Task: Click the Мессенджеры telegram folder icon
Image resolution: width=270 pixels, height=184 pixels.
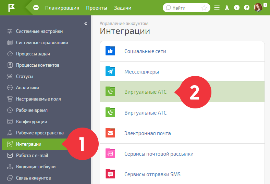Action: click(x=110, y=71)
